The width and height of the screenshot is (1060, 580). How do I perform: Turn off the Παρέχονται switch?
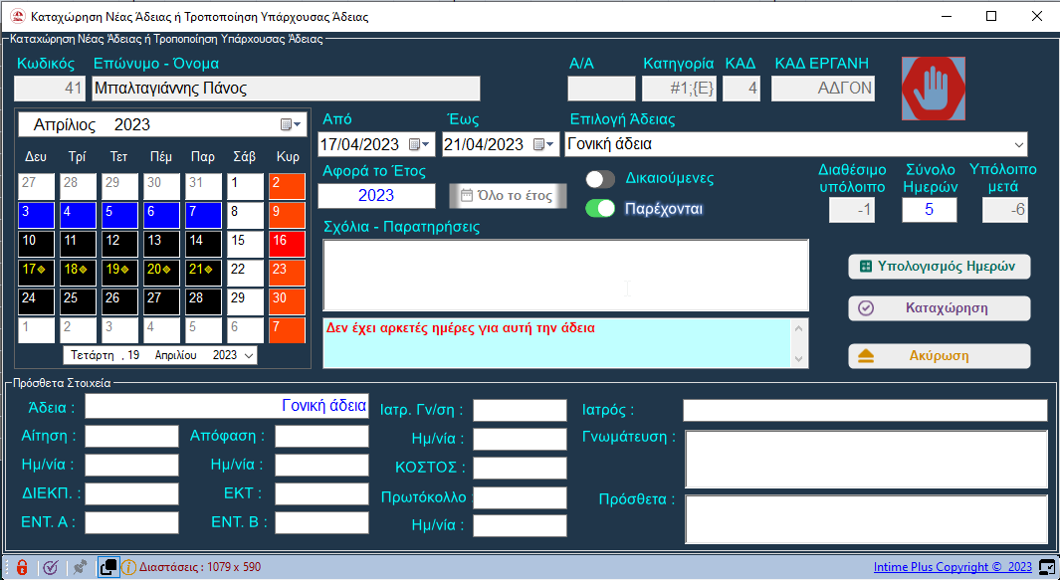click(600, 209)
